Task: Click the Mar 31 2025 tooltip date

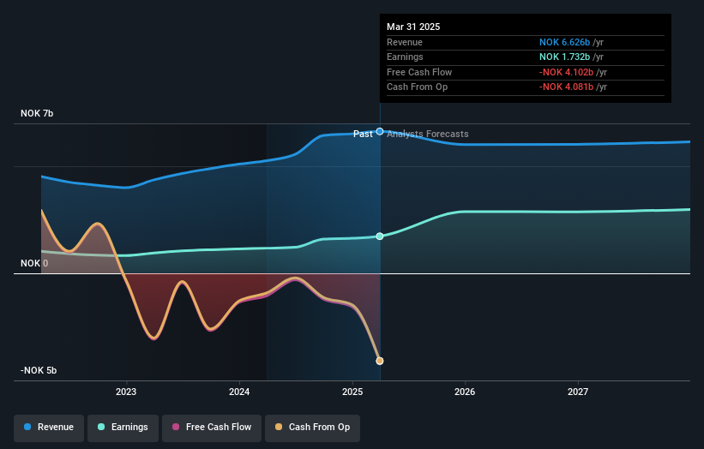Action: [x=413, y=27]
